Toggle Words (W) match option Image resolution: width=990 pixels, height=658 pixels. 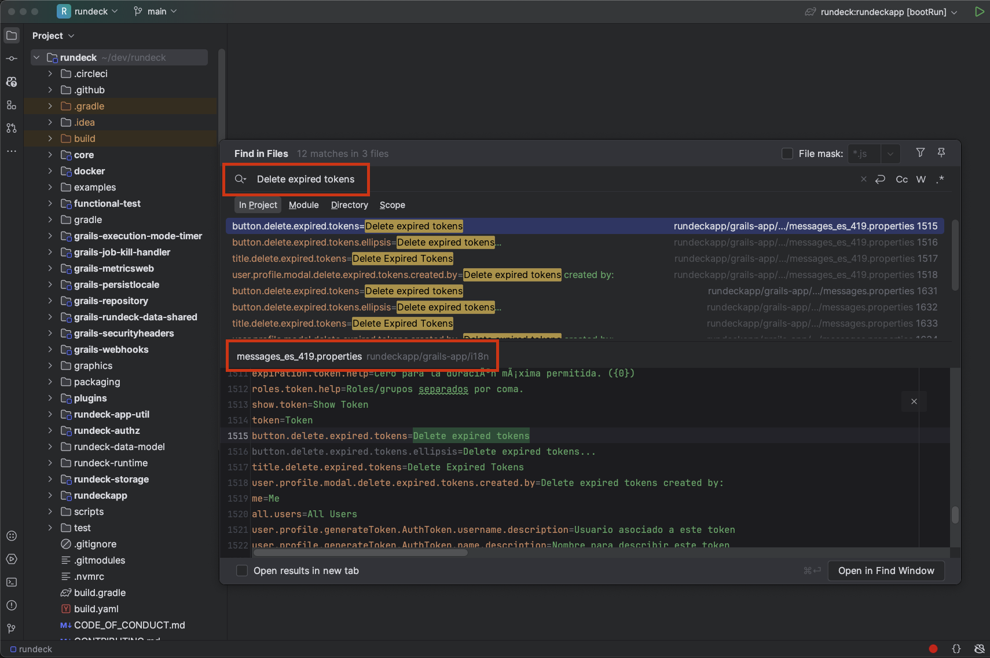pos(921,179)
